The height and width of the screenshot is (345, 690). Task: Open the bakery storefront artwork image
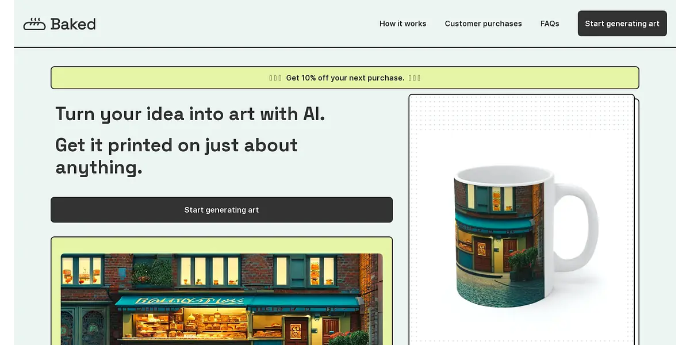click(x=221, y=299)
